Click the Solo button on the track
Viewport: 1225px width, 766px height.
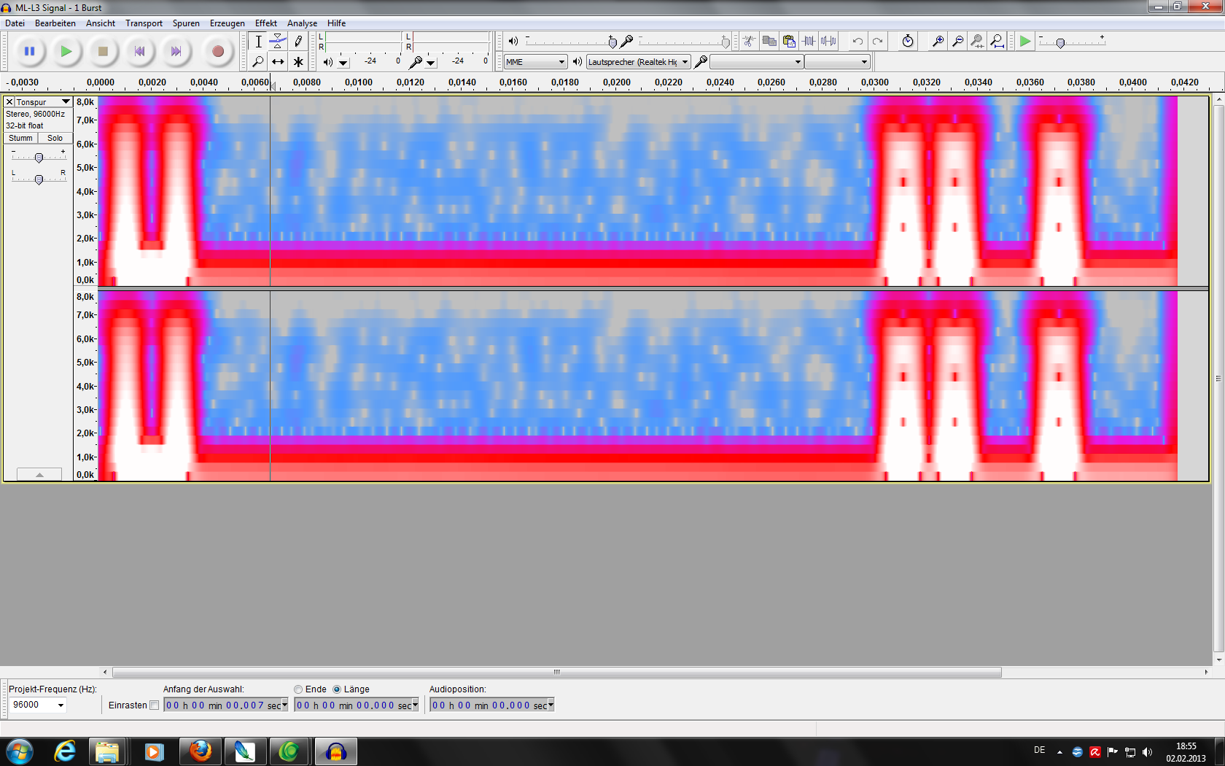(55, 138)
